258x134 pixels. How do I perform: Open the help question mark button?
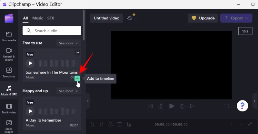coord(243,106)
